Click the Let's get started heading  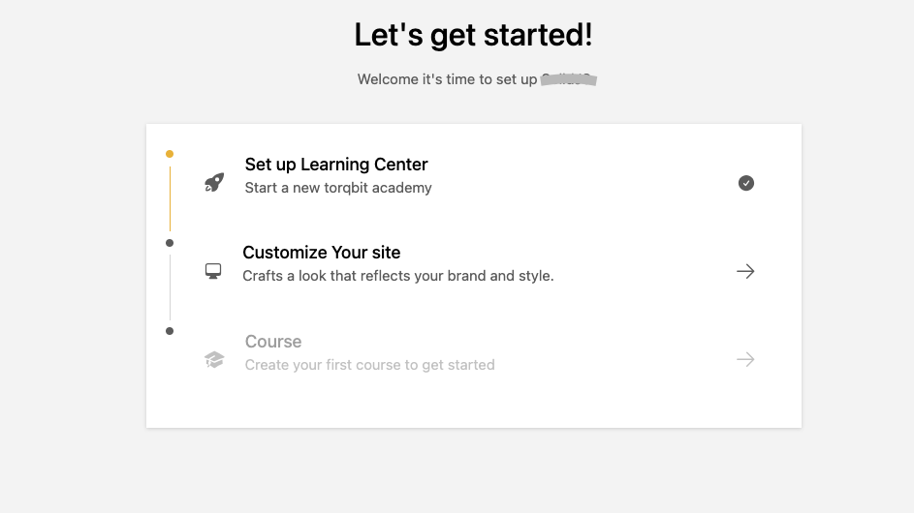473,34
